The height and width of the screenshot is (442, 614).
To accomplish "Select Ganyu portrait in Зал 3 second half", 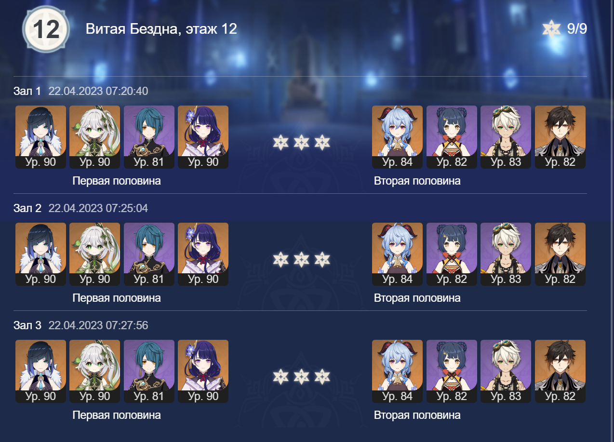I will (x=397, y=371).
